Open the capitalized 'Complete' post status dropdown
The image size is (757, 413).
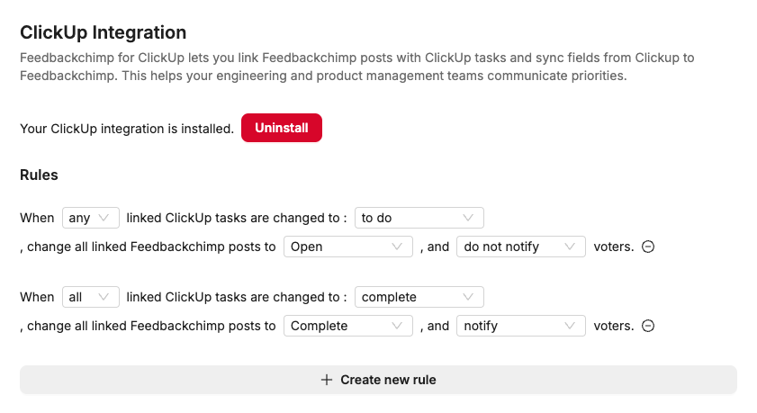tap(347, 326)
